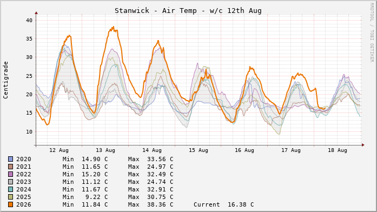
Task: Click the 18 Aug x-axis label
Action: (x=338, y=150)
